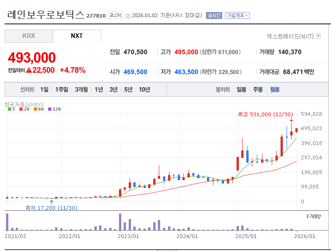Screen dimensions: 331x251
Task: Show the 3개월 line chart
Action: [81, 89]
